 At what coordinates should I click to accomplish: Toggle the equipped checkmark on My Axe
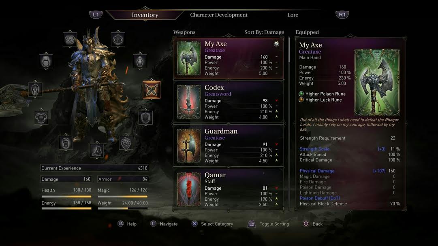click(x=276, y=44)
